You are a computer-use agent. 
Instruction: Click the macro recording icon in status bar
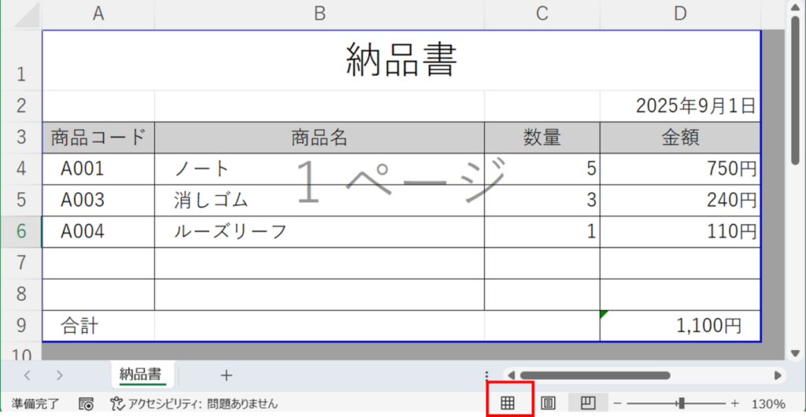(x=86, y=404)
